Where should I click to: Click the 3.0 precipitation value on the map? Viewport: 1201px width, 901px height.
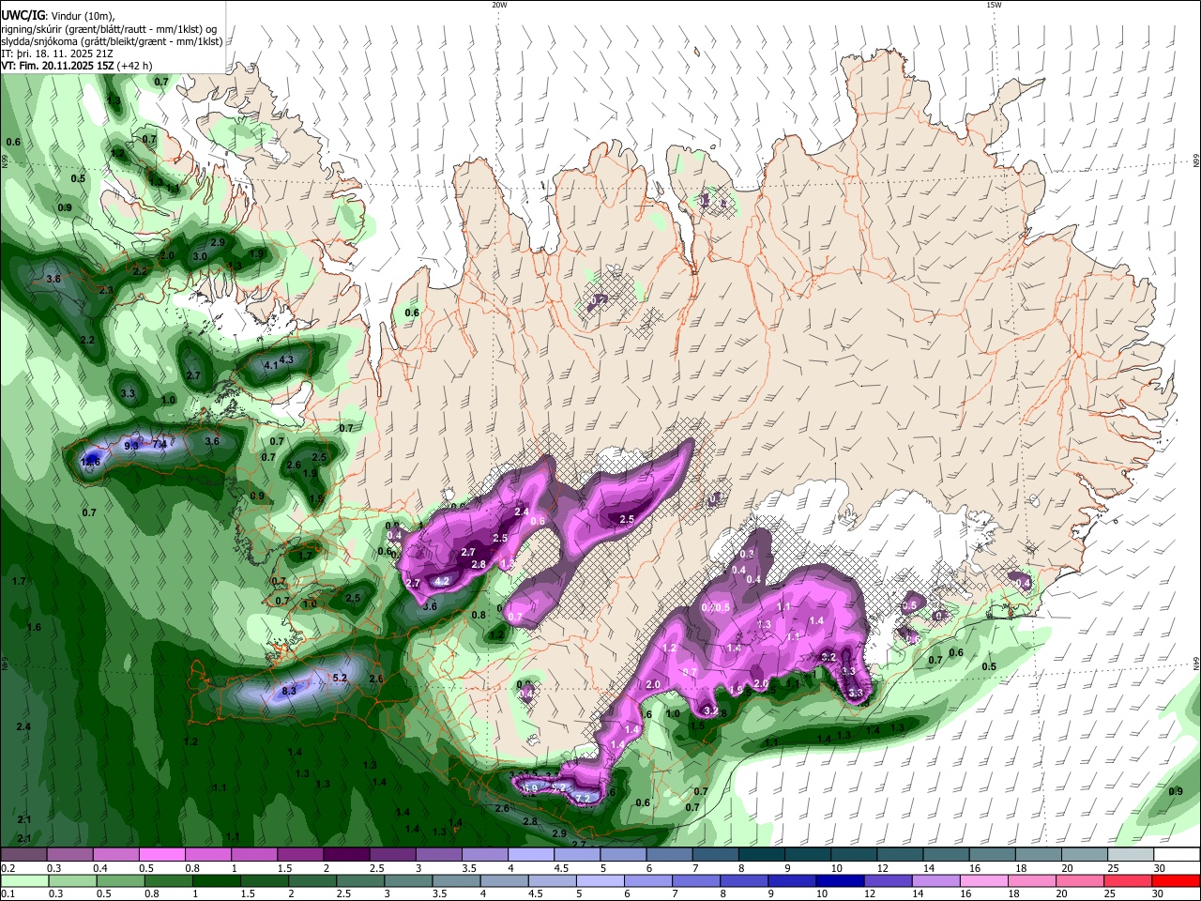pyautogui.click(x=200, y=256)
